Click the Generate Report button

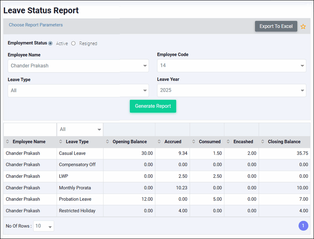[x=153, y=106]
